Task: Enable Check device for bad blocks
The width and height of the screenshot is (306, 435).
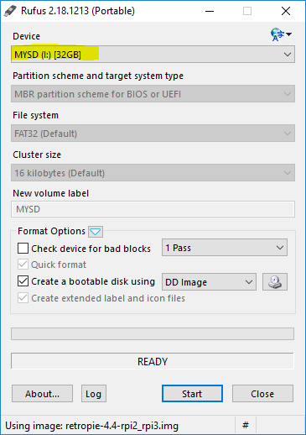Action: point(23,249)
